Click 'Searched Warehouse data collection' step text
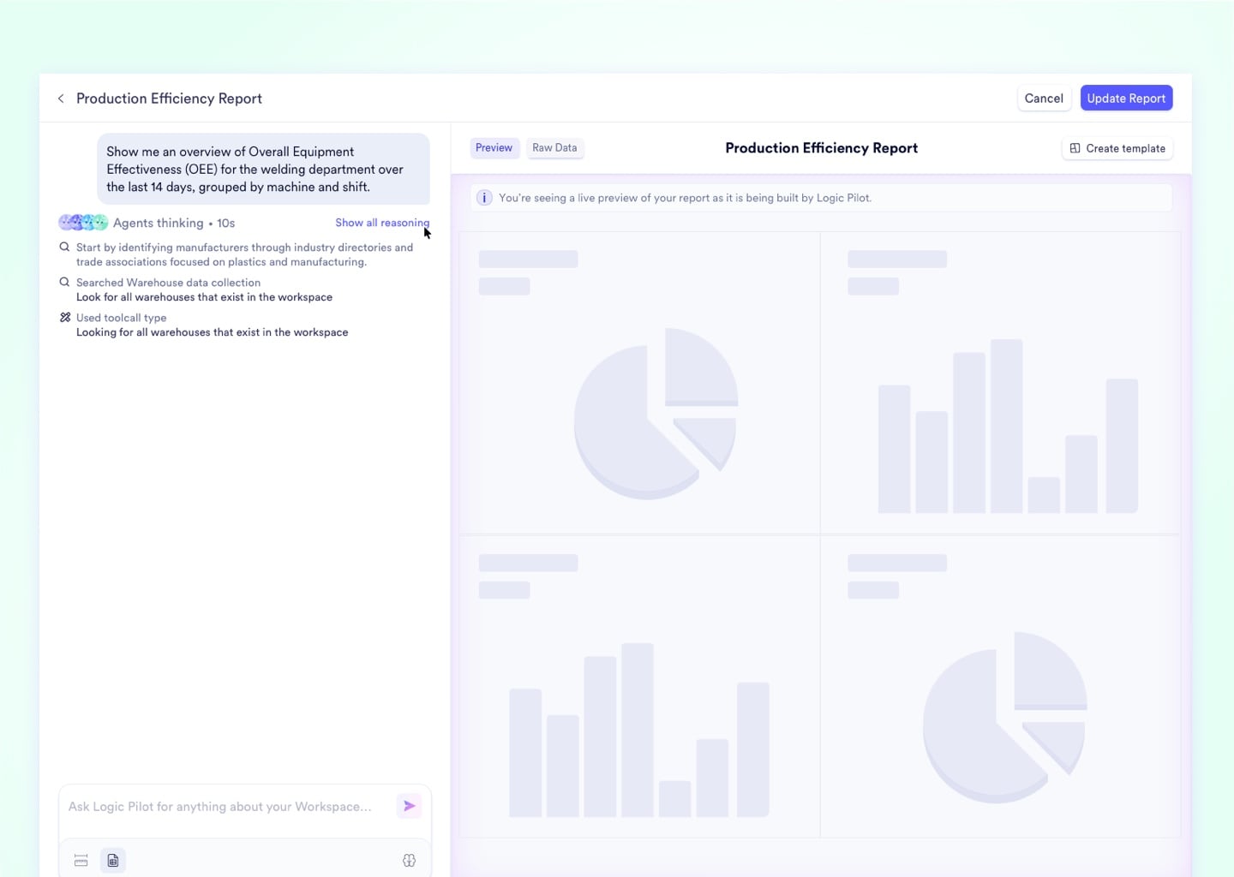The height and width of the screenshot is (877, 1234). (168, 283)
